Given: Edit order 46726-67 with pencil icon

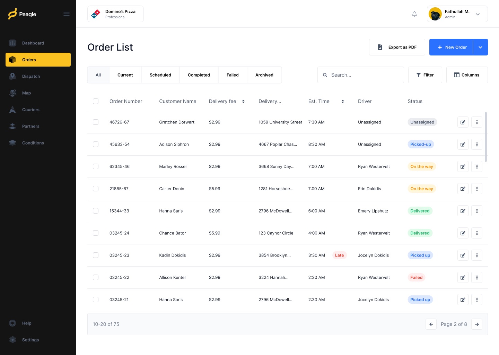Looking at the screenshot, I should 463,122.
